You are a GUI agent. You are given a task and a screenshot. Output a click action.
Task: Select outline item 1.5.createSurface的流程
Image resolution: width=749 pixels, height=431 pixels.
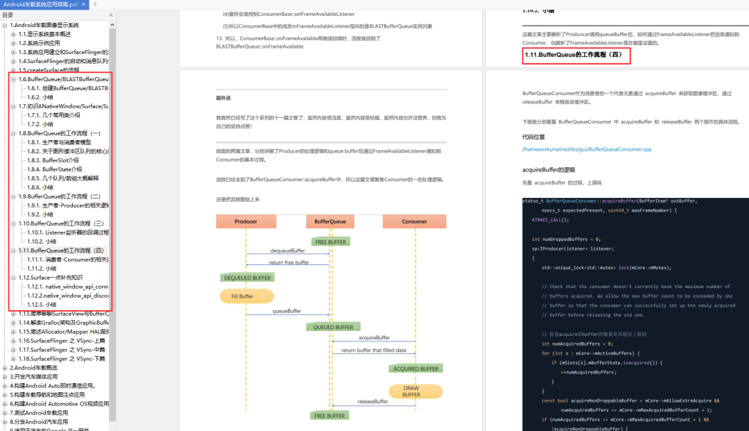[49, 70]
